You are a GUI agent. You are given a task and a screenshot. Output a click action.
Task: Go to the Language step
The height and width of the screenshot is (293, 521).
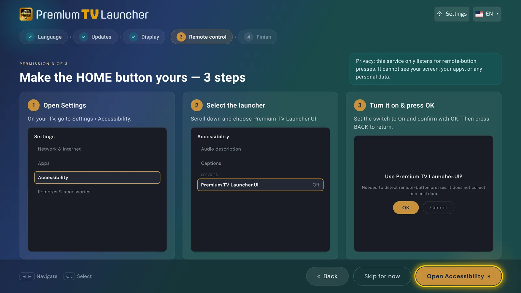tap(44, 37)
